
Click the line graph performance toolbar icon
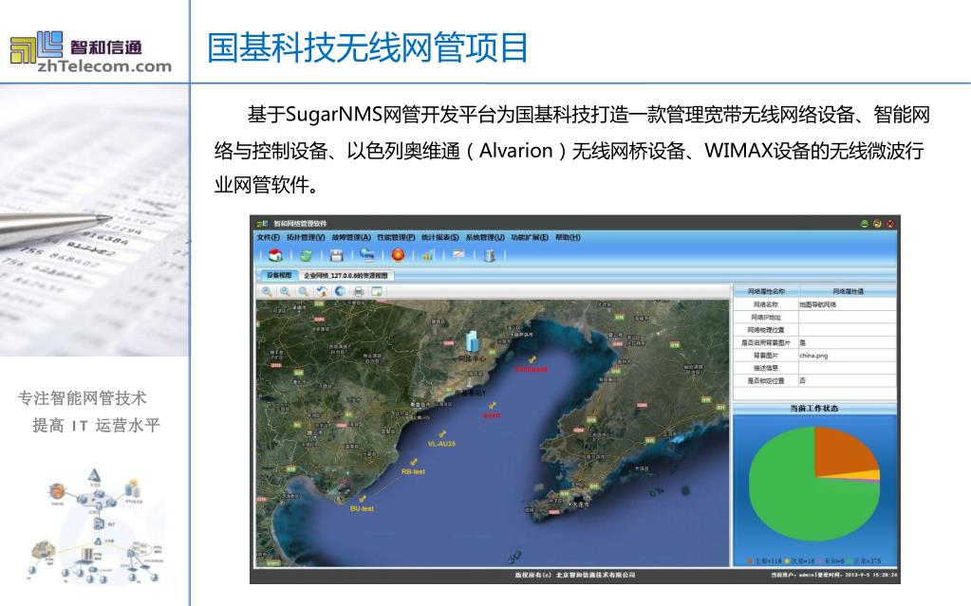458,254
